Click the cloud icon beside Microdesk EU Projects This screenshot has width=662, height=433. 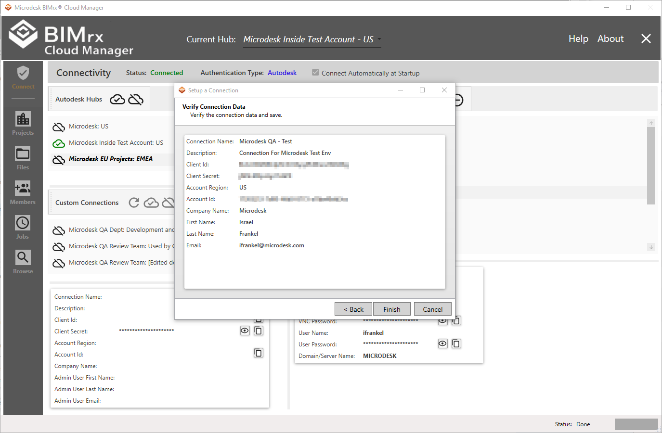tap(59, 160)
